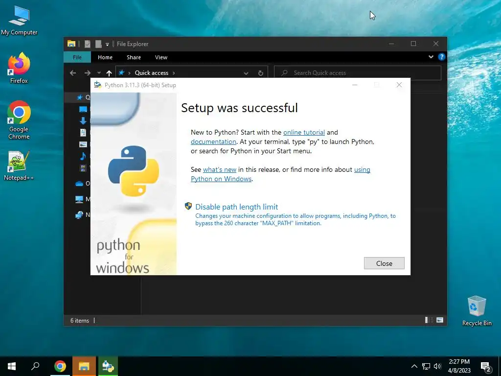Expand address bar history dropdown
Image resolution: width=501 pixels, height=376 pixels.
[x=246, y=73]
